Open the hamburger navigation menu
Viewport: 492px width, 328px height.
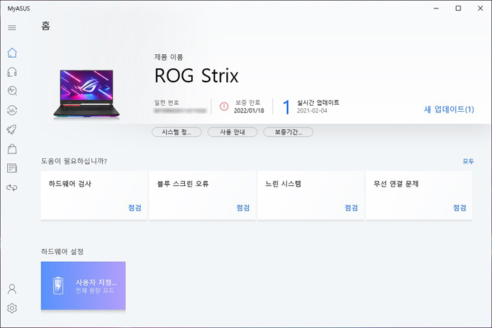click(12, 27)
